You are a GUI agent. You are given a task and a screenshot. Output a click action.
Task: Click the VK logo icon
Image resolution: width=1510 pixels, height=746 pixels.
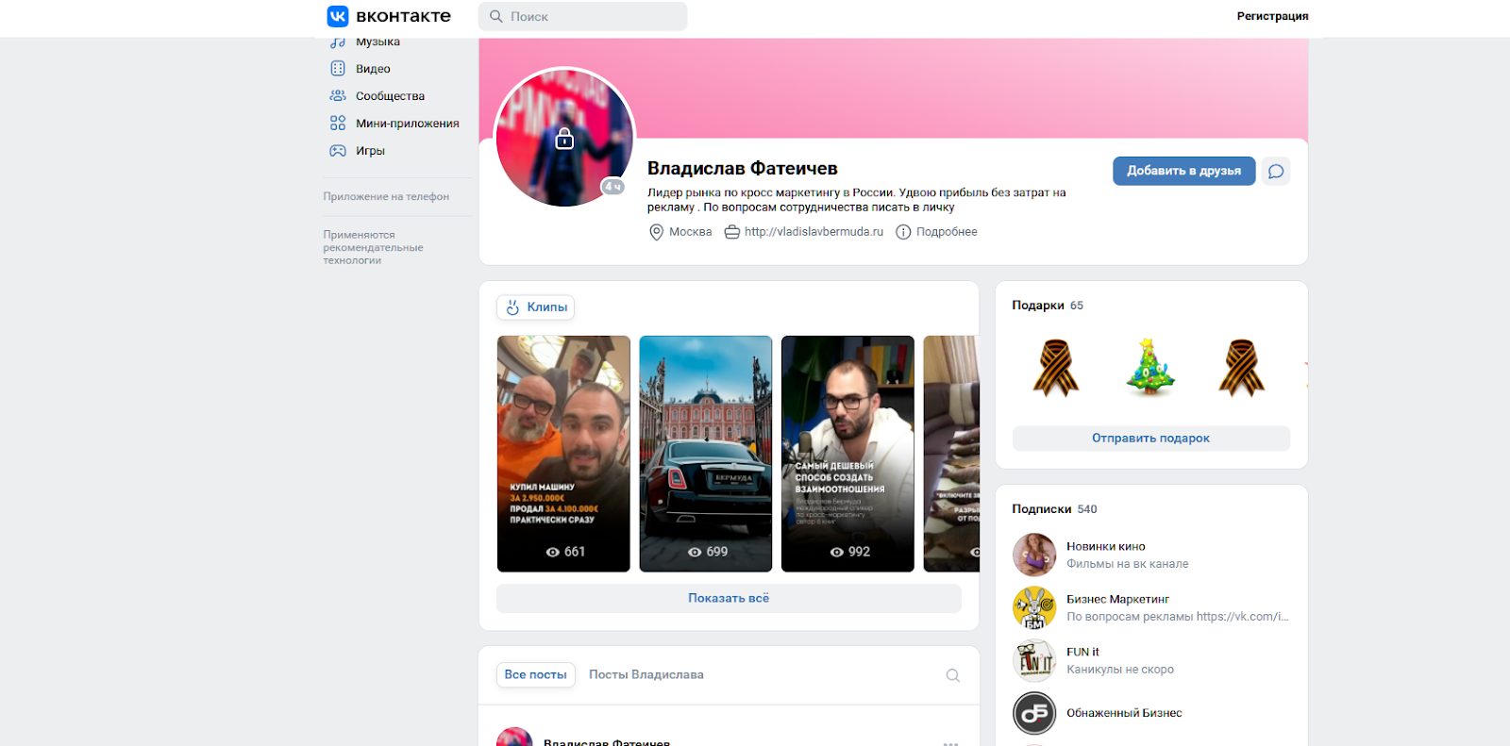tap(338, 16)
